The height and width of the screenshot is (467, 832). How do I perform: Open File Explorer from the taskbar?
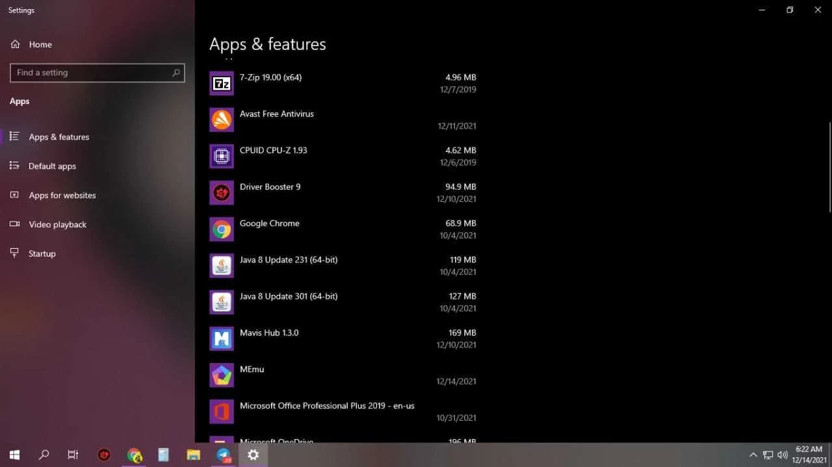(193, 455)
